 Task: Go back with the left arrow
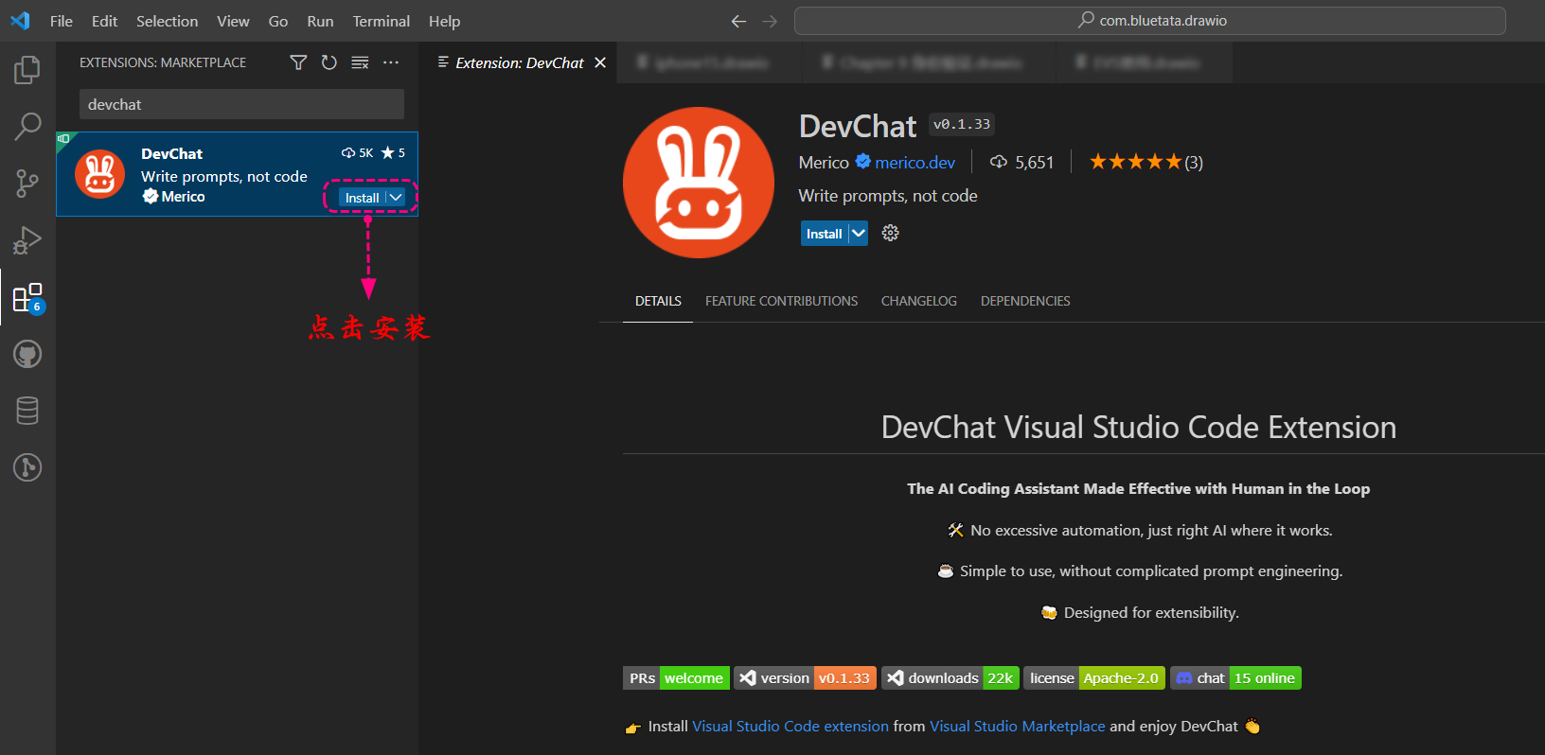pos(738,21)
